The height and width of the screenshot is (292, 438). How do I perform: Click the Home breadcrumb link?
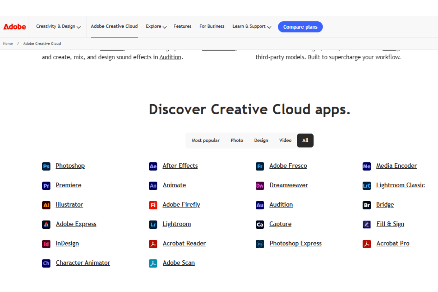[x=8, y=43]
